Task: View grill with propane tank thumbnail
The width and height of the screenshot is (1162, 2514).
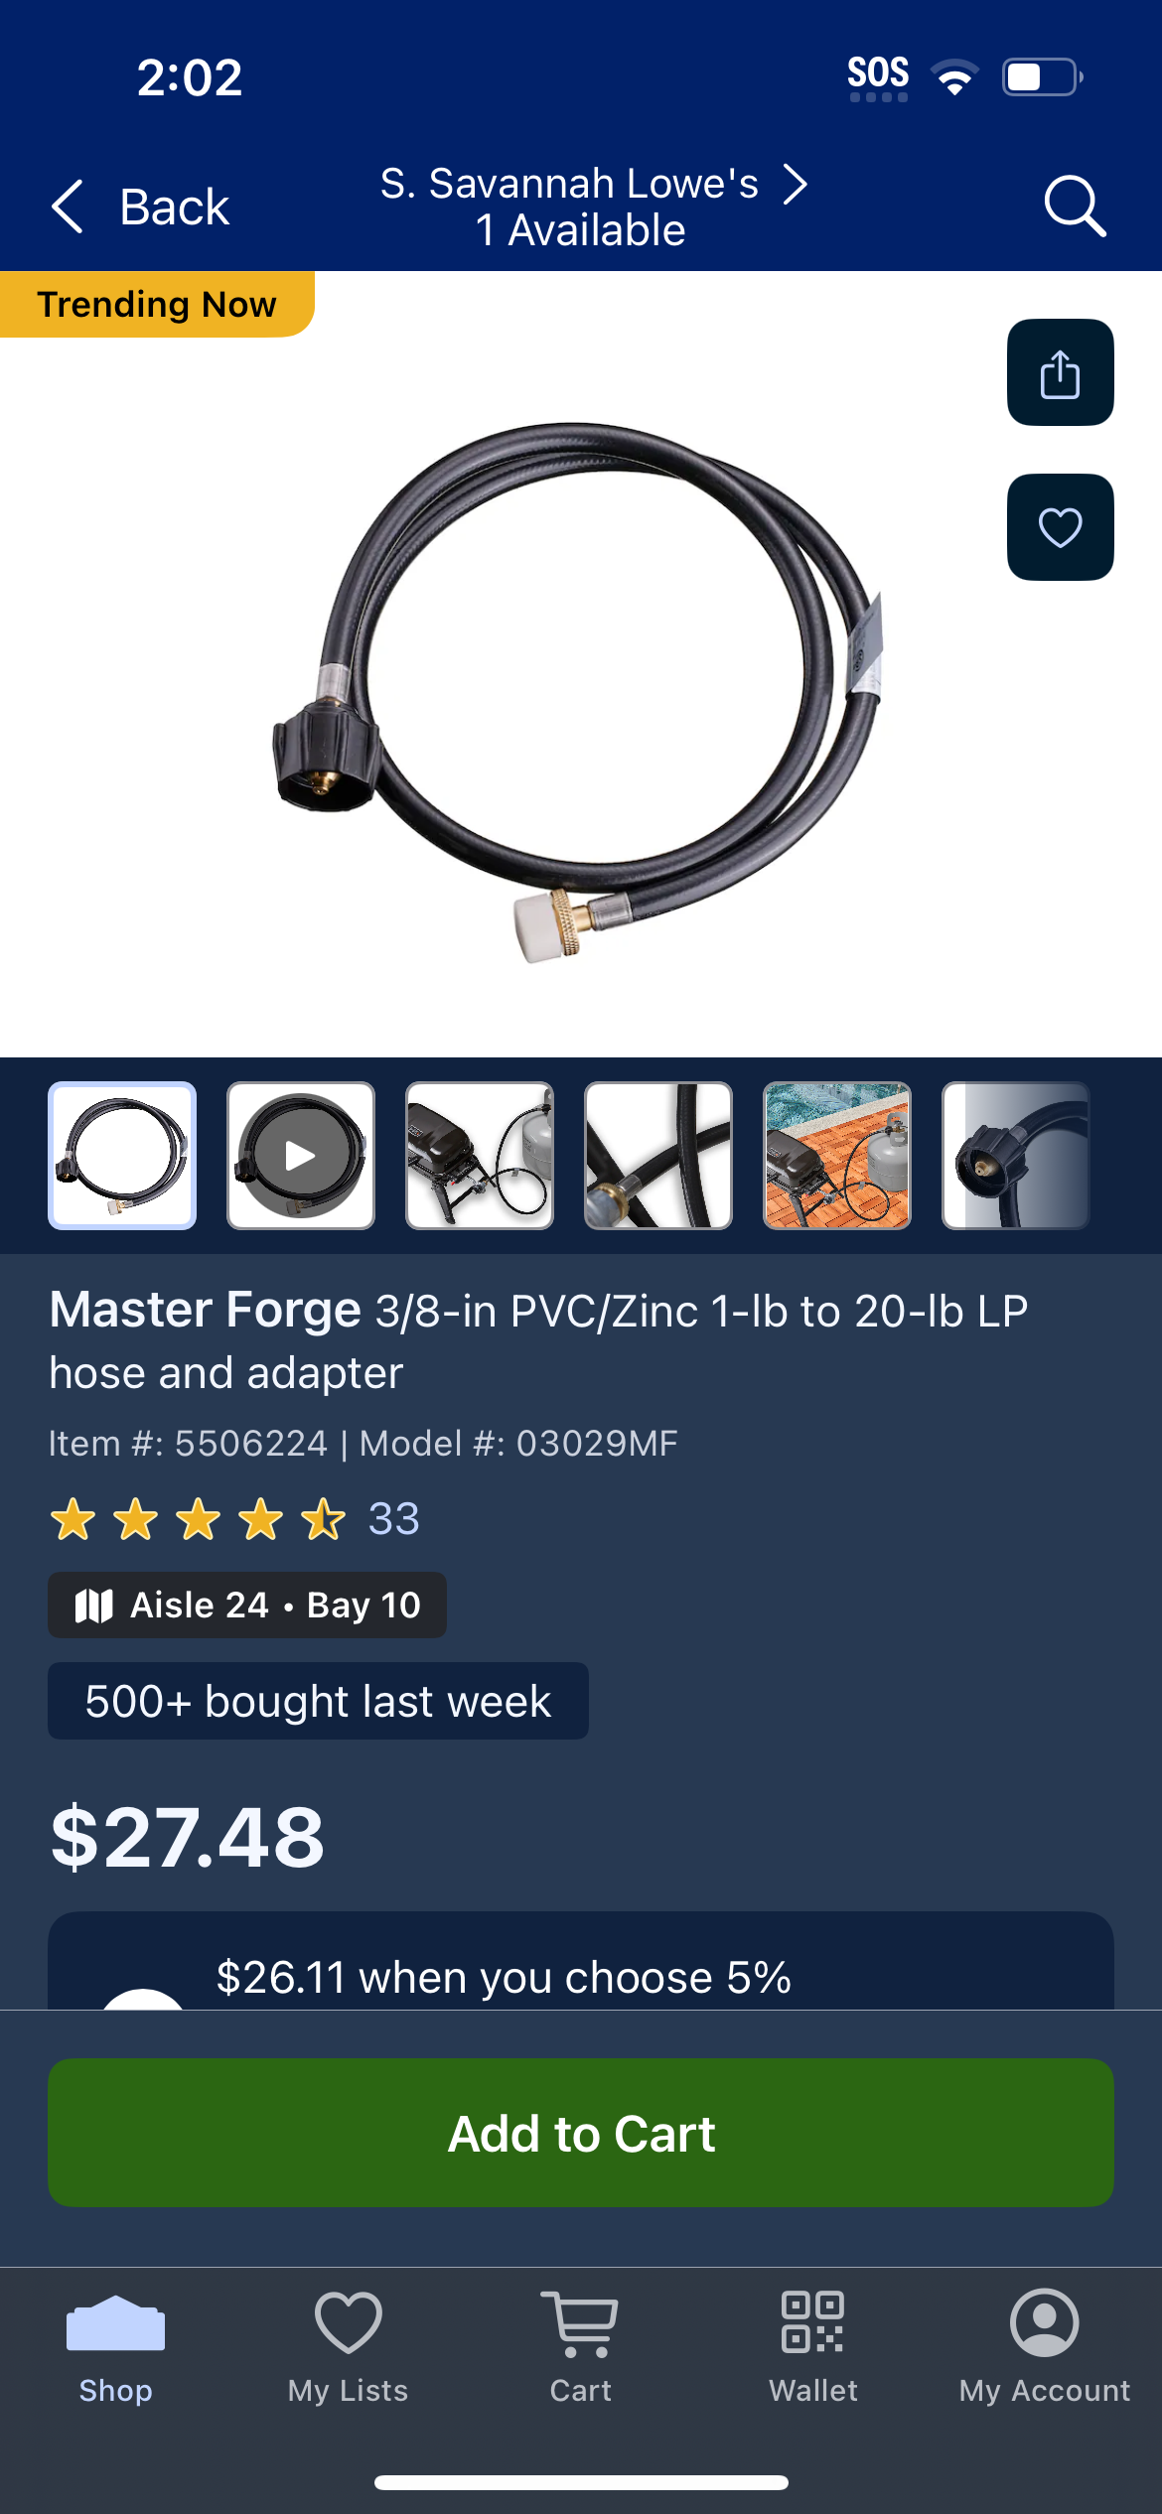Action: [480, 1156]
